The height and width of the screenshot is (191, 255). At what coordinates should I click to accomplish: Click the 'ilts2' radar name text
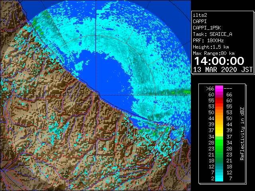click(x=200, y=15)
